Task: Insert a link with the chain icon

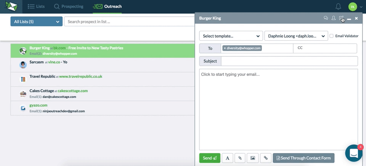Action: click(266, 158)
